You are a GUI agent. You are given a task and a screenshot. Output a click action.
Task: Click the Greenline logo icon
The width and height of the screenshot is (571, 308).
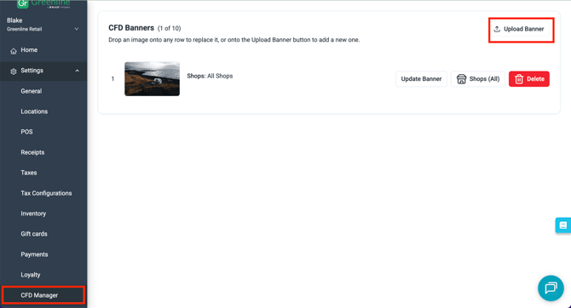pyautogui.click(x=22, y=3)
